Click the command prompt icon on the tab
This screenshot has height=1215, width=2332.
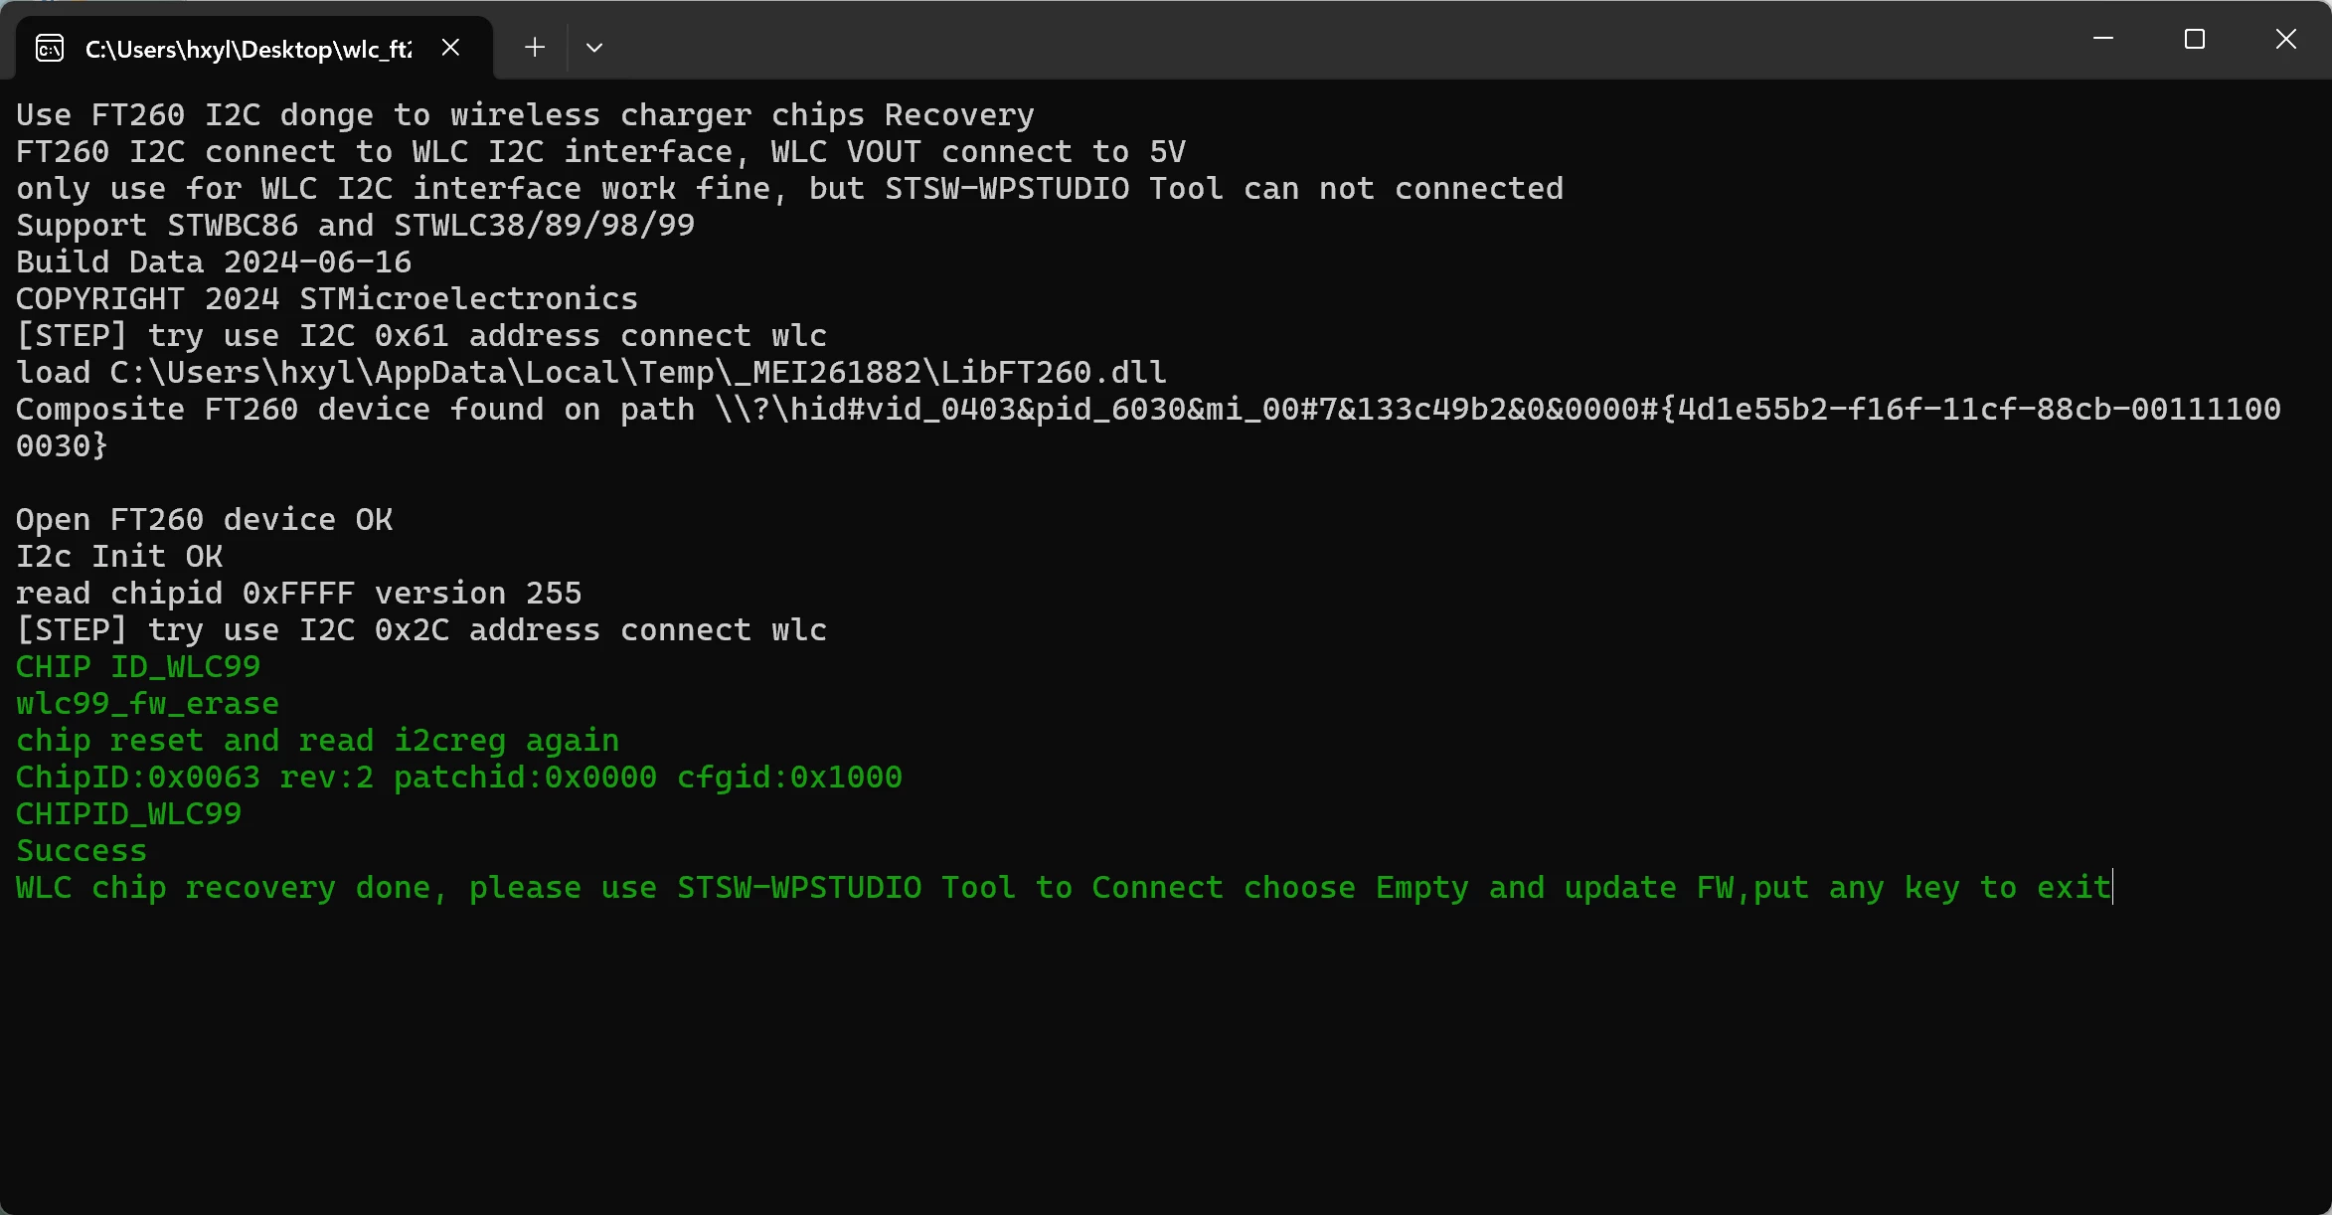[x=50, y=48]
